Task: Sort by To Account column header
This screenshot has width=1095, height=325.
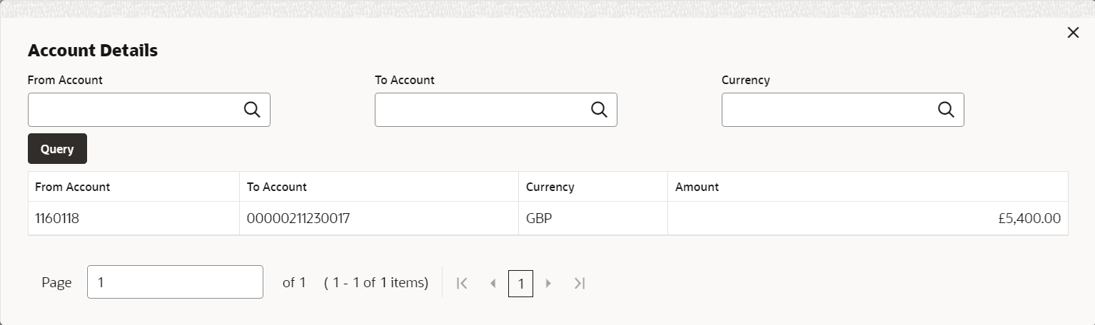Action: click(x=277, y=187)
